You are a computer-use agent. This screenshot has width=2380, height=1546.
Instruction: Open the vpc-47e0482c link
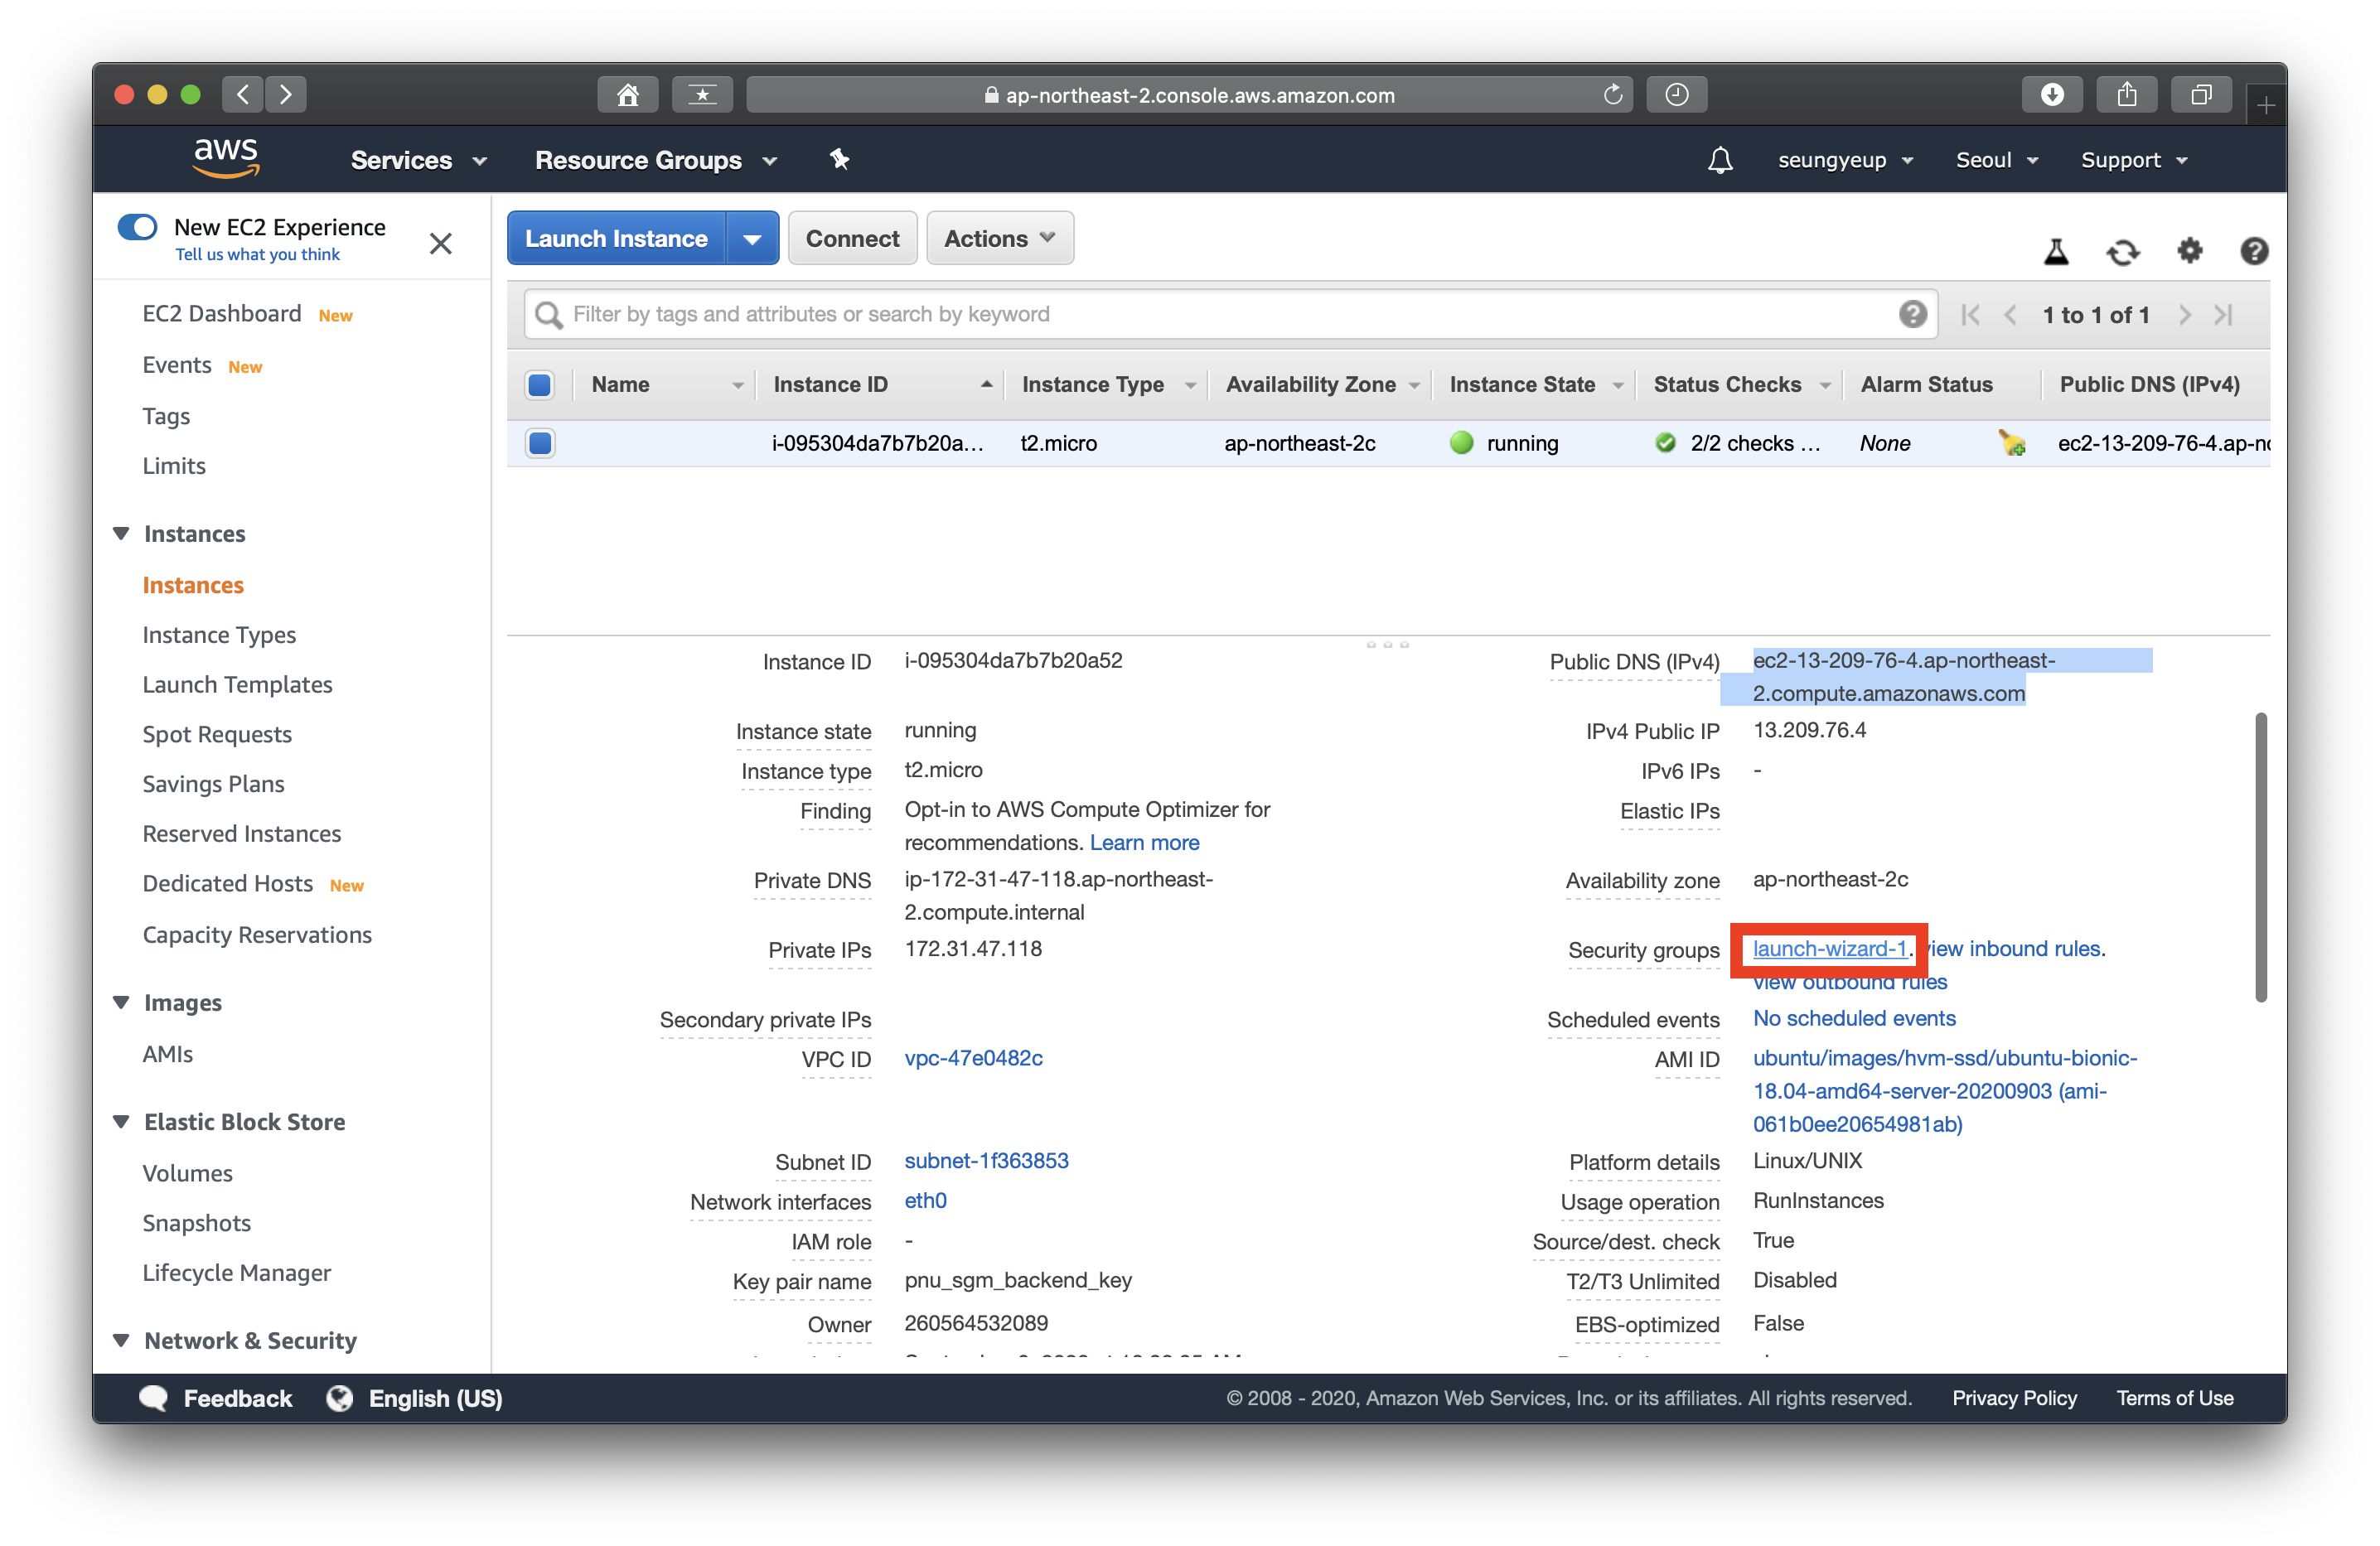tap(973, 1058)
